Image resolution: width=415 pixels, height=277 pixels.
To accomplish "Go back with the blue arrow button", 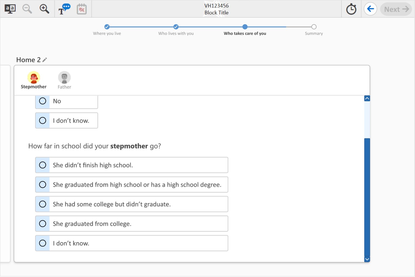I will (370, 9).
